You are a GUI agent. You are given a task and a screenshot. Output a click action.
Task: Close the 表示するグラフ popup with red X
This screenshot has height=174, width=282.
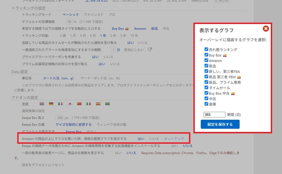coord(266,28)
